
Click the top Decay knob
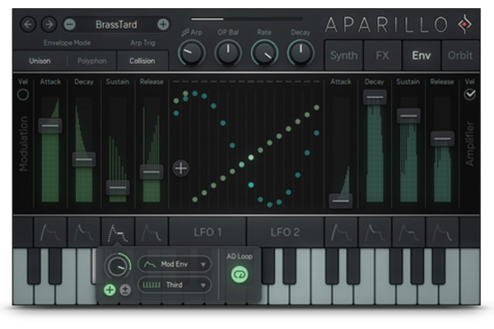pyautogui.click(x=301, y=53)
